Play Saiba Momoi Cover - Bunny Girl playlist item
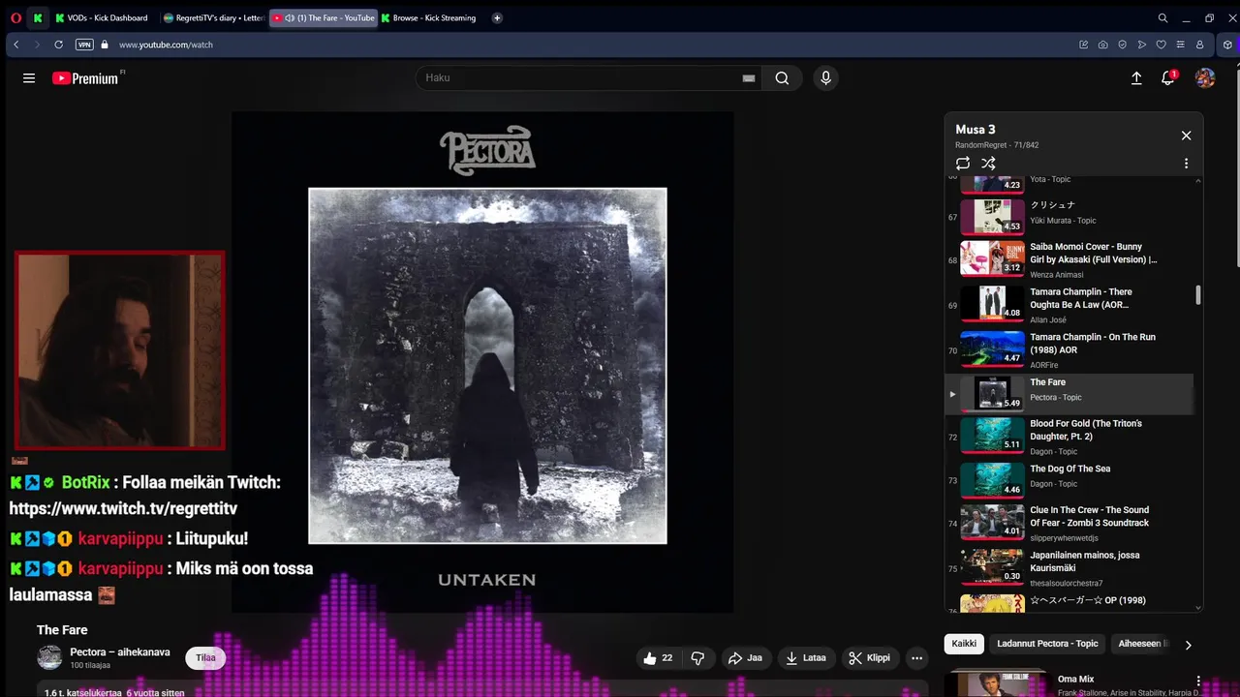Screen dimensions: 1240x697 (x=1069, y=260)
